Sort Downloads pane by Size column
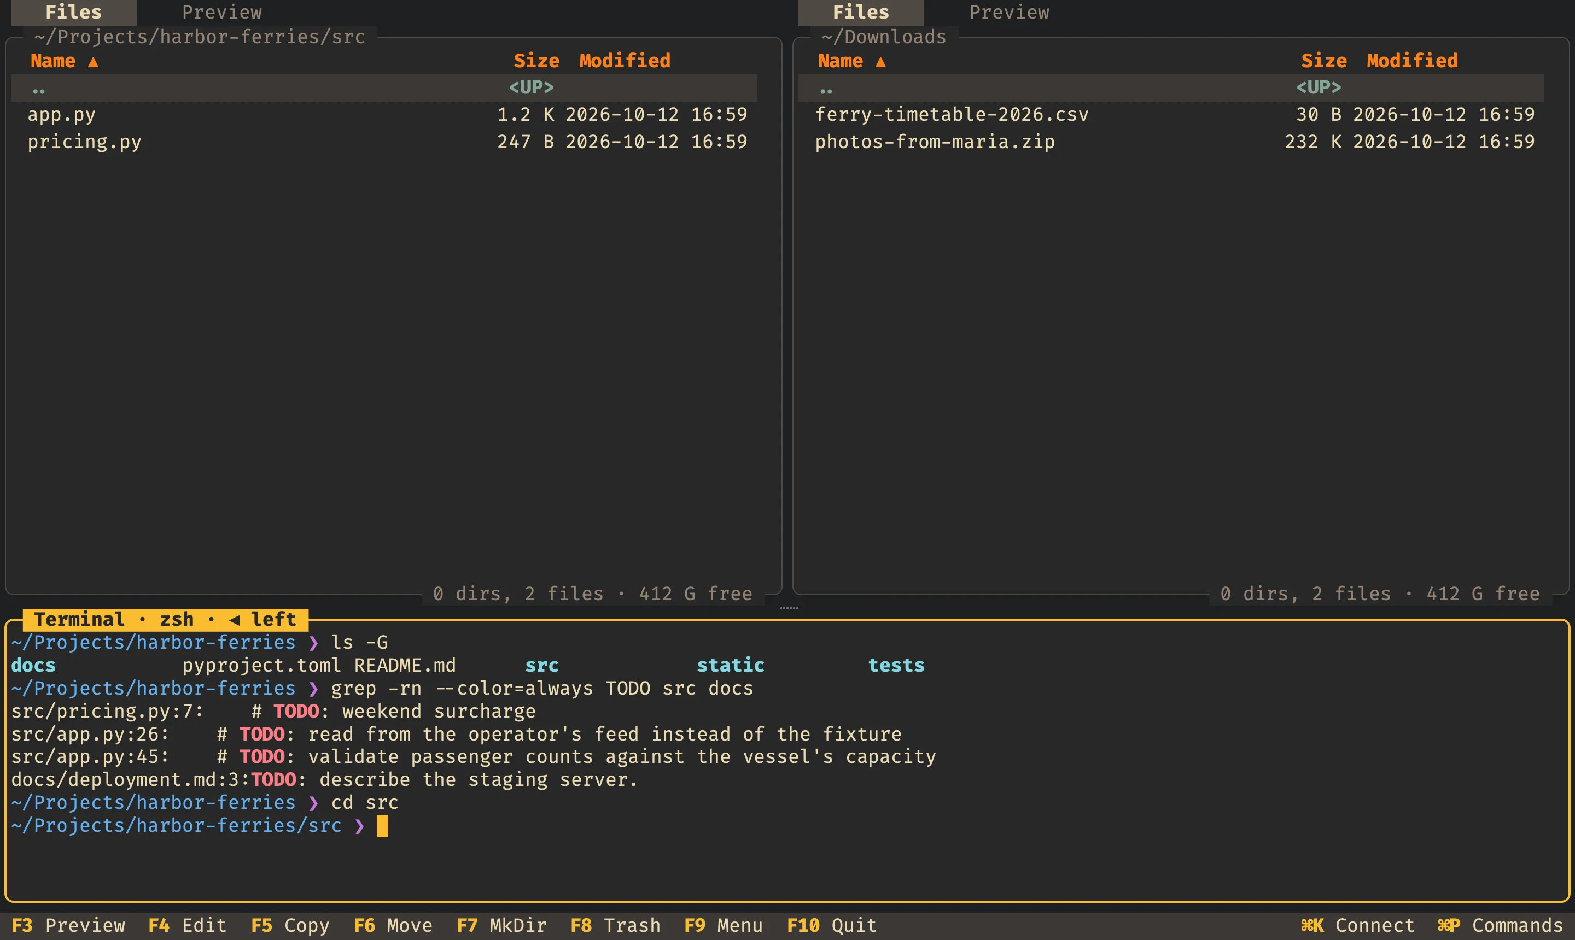 click(1323, 61)
